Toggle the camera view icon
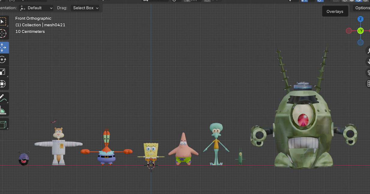The image size is (370, 194). point(368,73)
